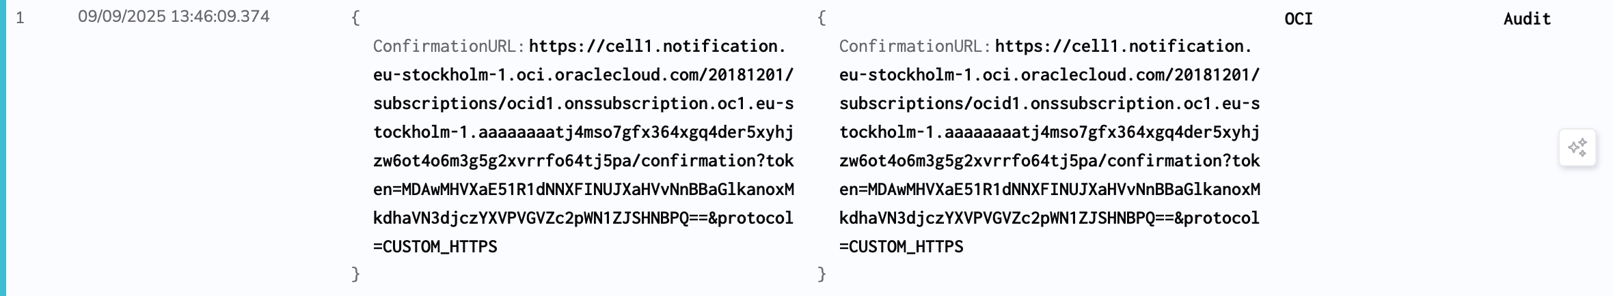Click the first JSON block's closing brace
Image resolution: width=1613 pixels, height=296 pixels.
pos(355,274)
